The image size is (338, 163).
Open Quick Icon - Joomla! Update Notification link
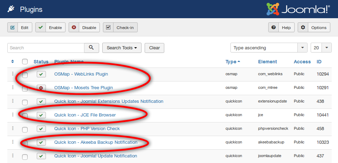[x=96, y=156]
